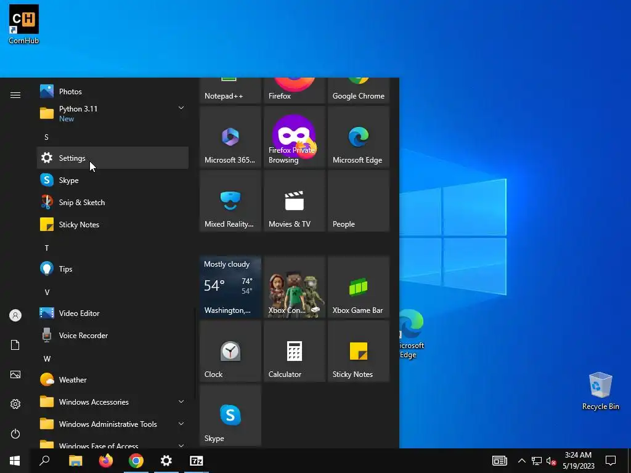Open the Sticky Notes tile
Screen dimensions: 631x473
359,350
